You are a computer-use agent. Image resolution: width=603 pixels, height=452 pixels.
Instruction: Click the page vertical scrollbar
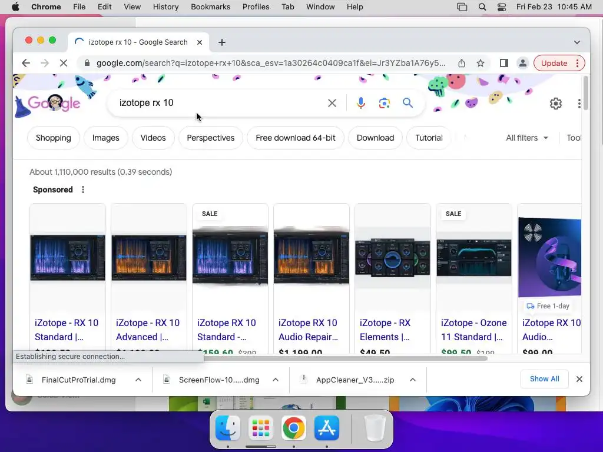(x=586, y=94)
